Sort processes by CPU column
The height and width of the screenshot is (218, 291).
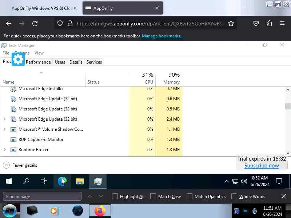(x=142, y=78)
